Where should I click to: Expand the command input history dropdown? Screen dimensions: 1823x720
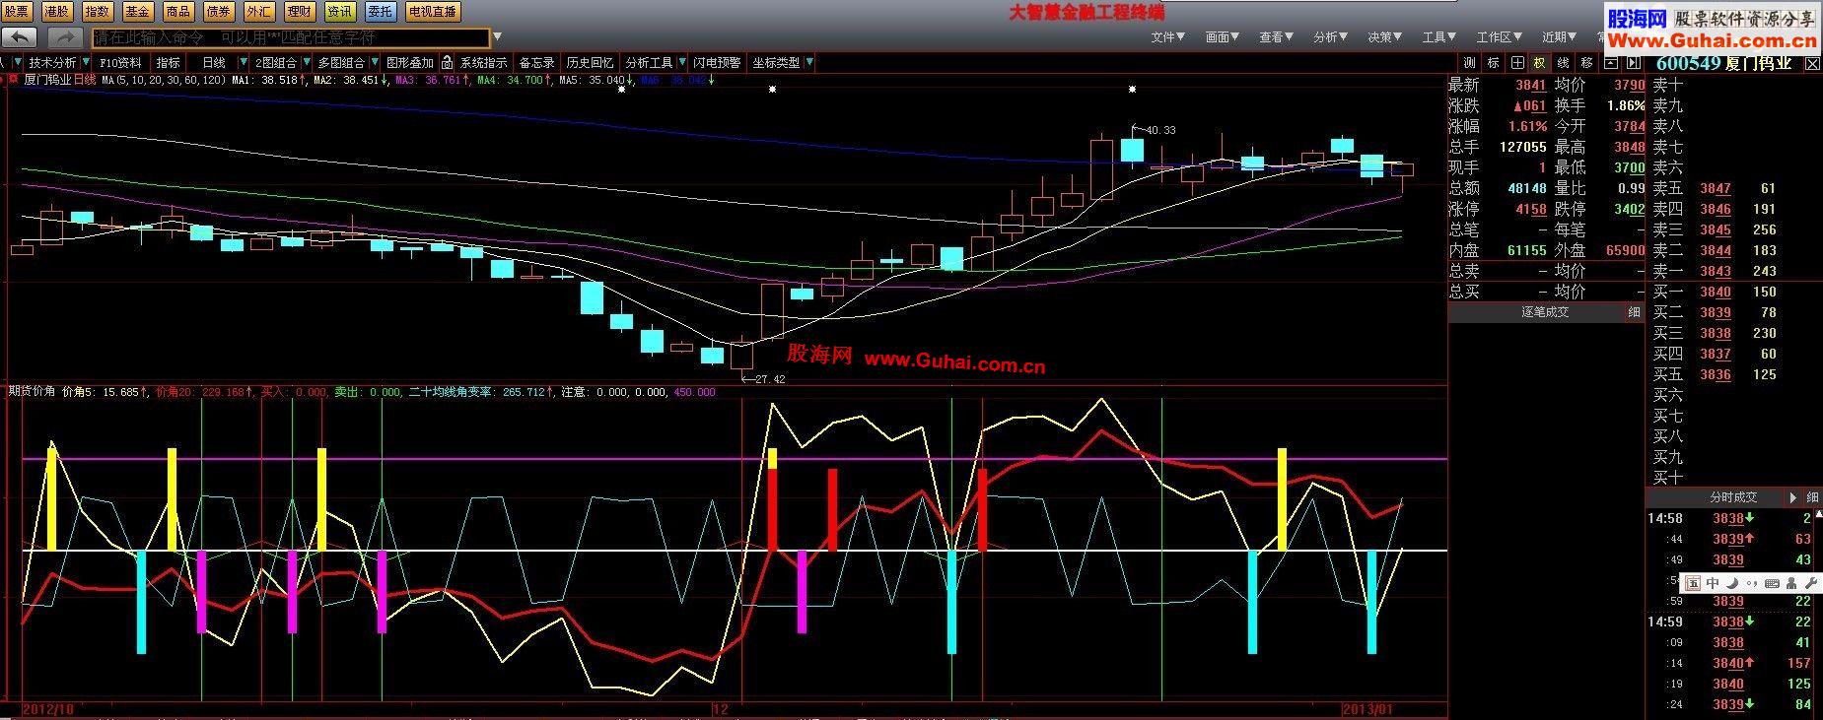pyautogui.click(x=497, y=37)
